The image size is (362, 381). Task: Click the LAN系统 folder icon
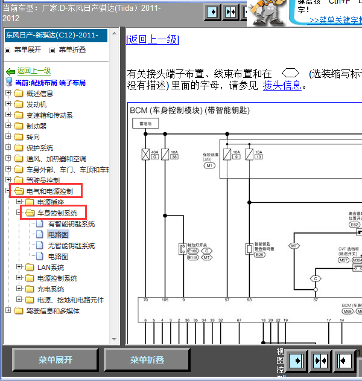pos(30,267)
